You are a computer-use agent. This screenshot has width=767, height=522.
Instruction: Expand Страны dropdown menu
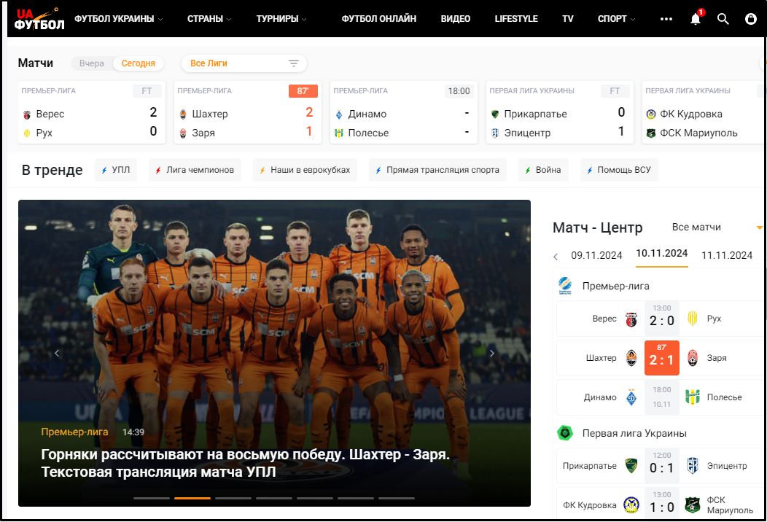(x=209, y=19)
